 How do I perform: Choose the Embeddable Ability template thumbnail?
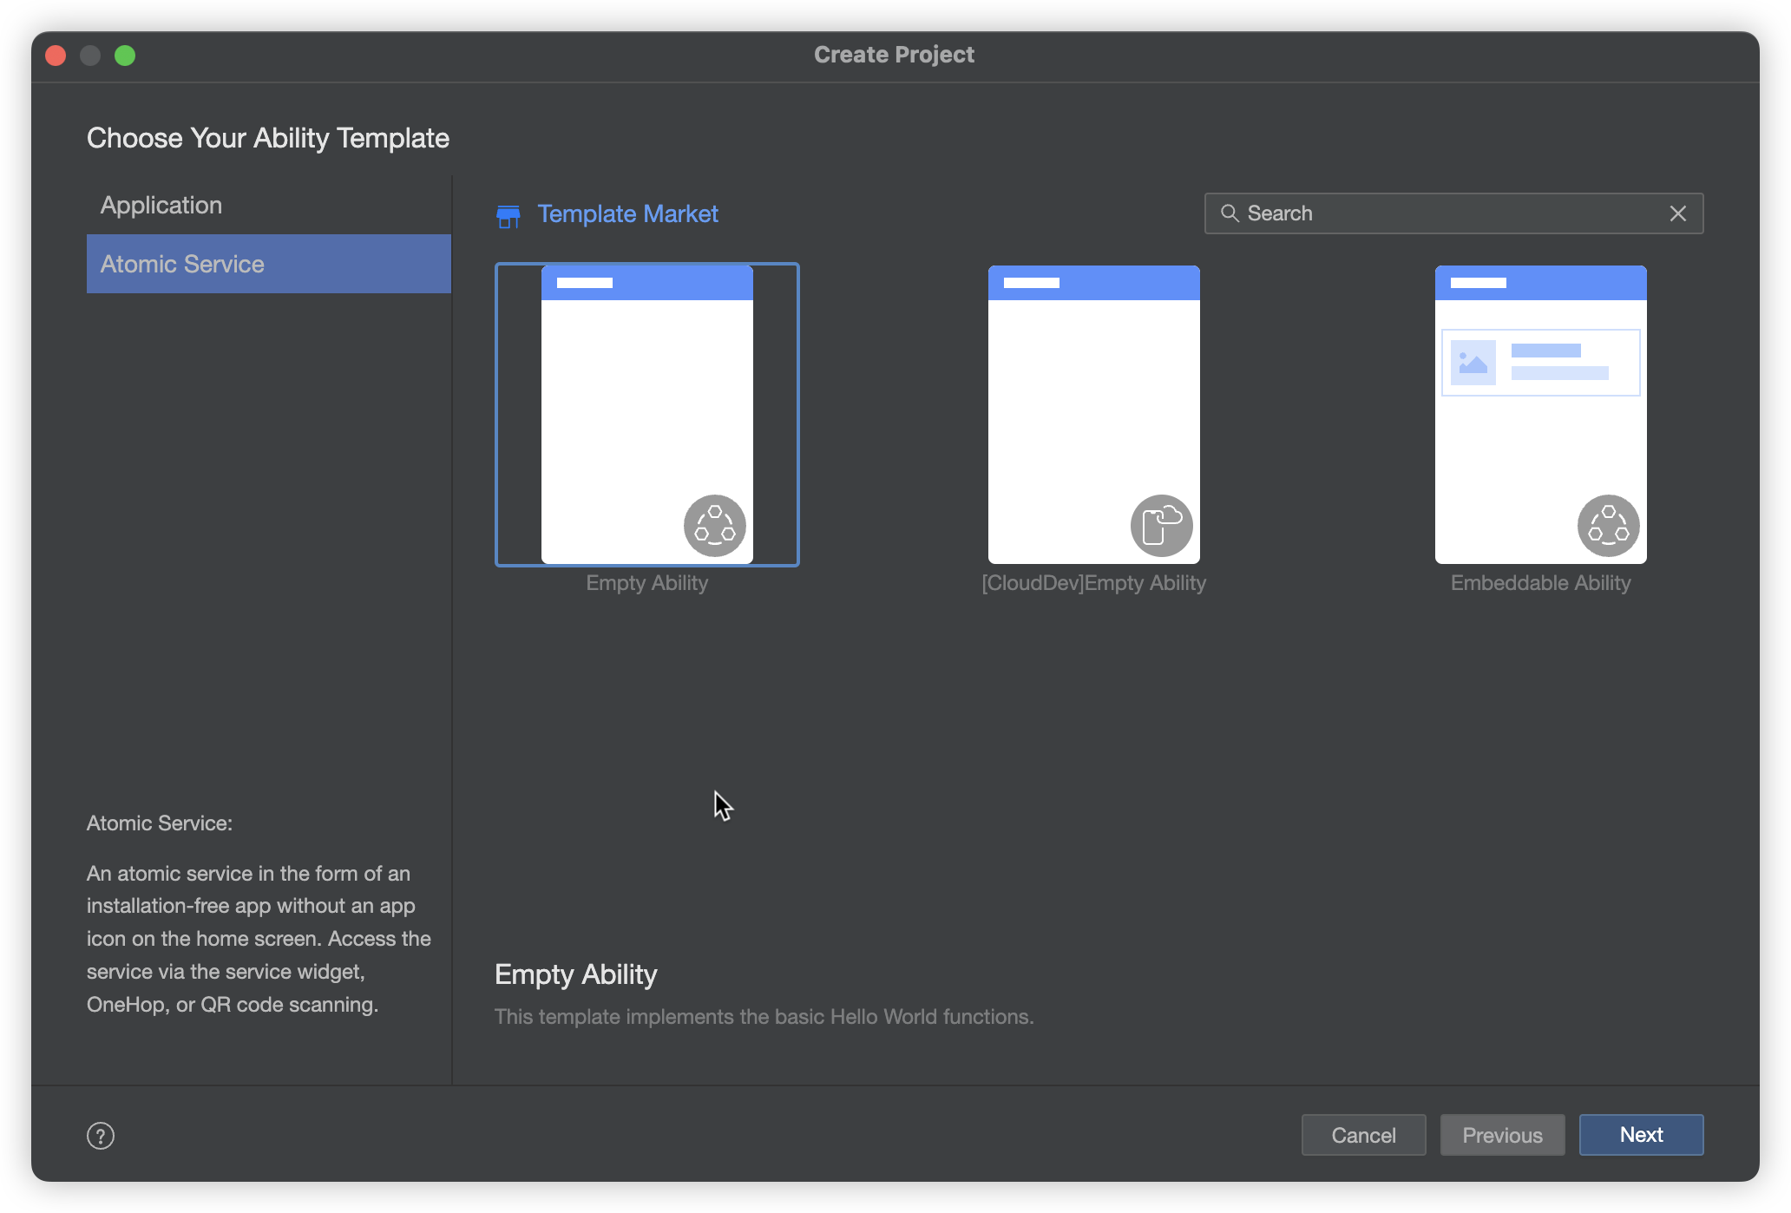click(1540, 415)
